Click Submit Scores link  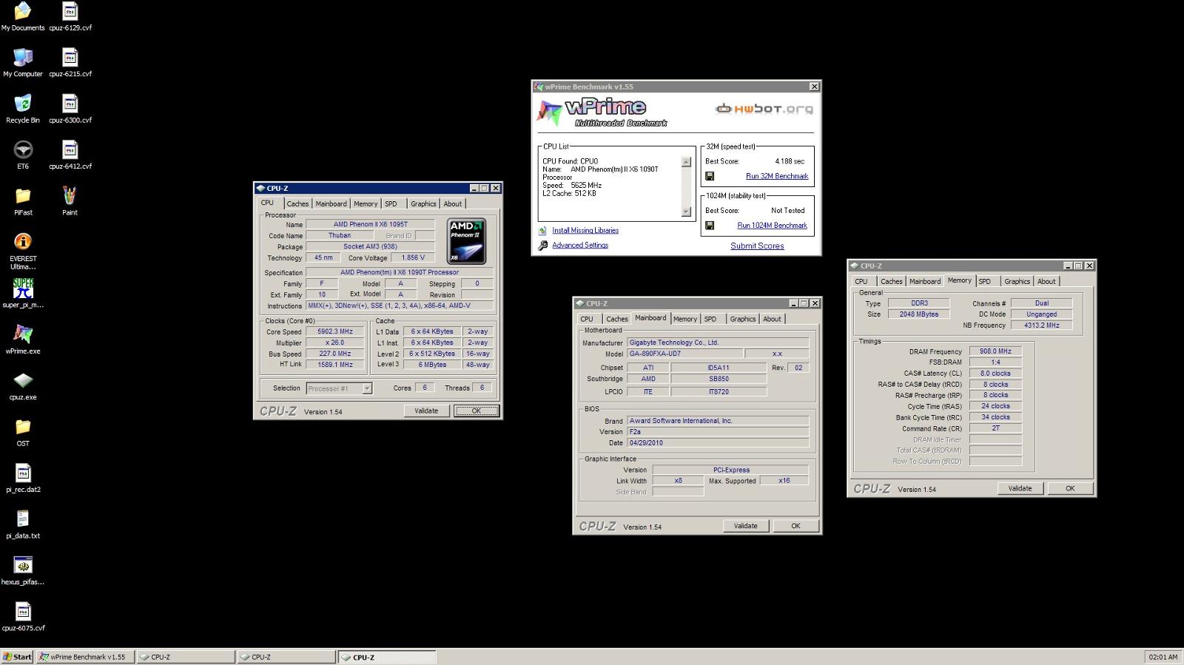click(757, 246)
